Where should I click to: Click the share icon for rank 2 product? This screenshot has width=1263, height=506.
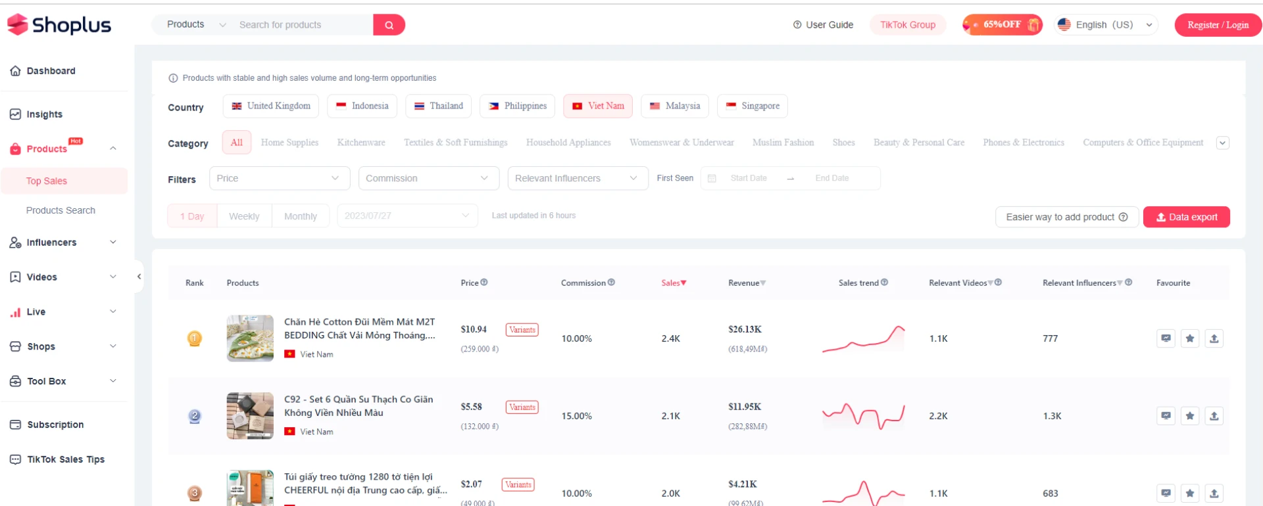(x=1214, y=416)
